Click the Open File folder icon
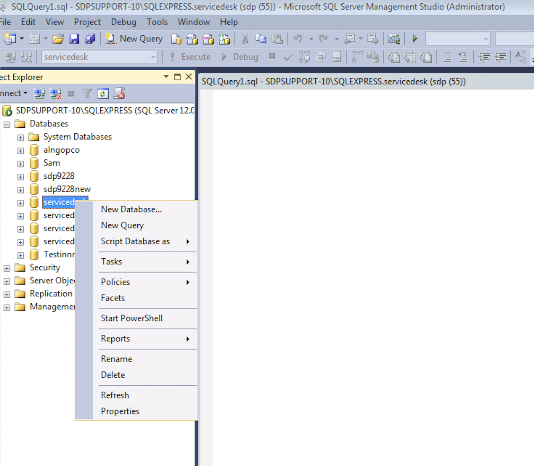This screenshot has width=534, height=466. pyautogui.click(x=58, y=39)
